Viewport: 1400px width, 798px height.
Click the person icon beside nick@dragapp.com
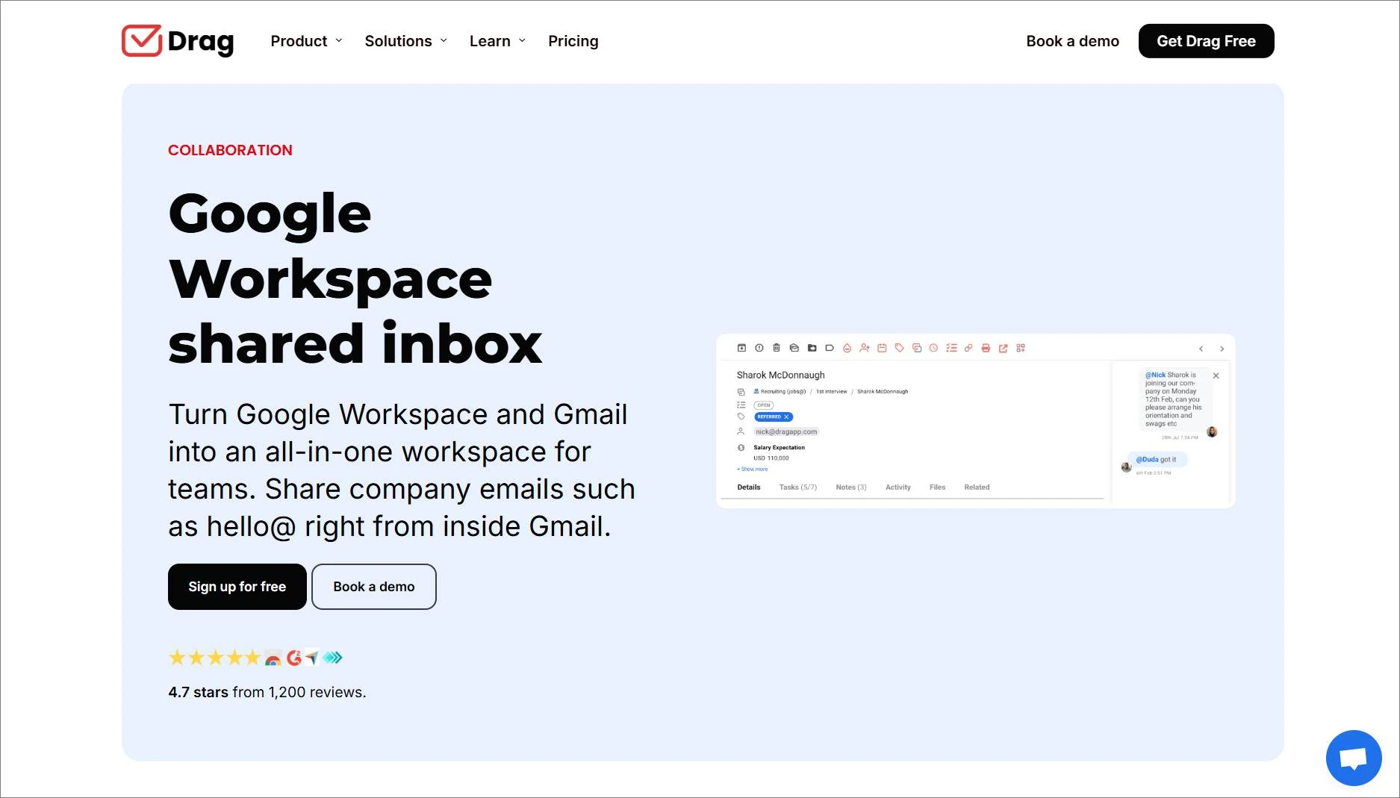(x=741, y=431)
